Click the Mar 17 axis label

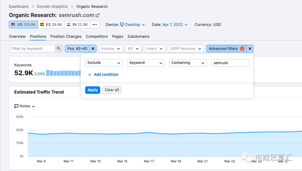coord(149,161)
